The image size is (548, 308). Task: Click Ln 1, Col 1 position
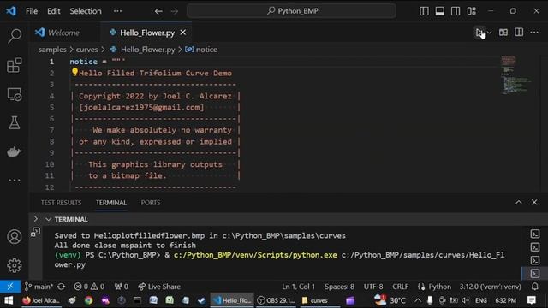299,287
